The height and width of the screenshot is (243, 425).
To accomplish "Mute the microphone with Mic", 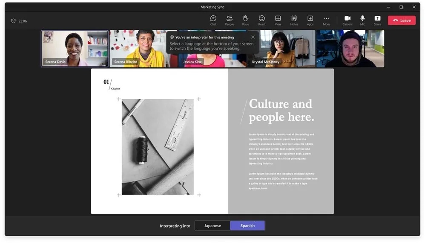I will pyautogui.click(x=362, y=20).
